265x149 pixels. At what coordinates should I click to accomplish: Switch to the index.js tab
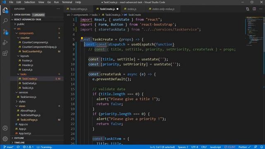(x=132, y=9)
